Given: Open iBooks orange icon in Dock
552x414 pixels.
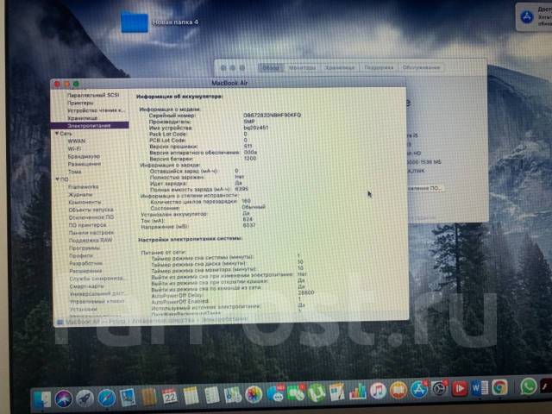Looking at the screenshot, I should 398,390.
